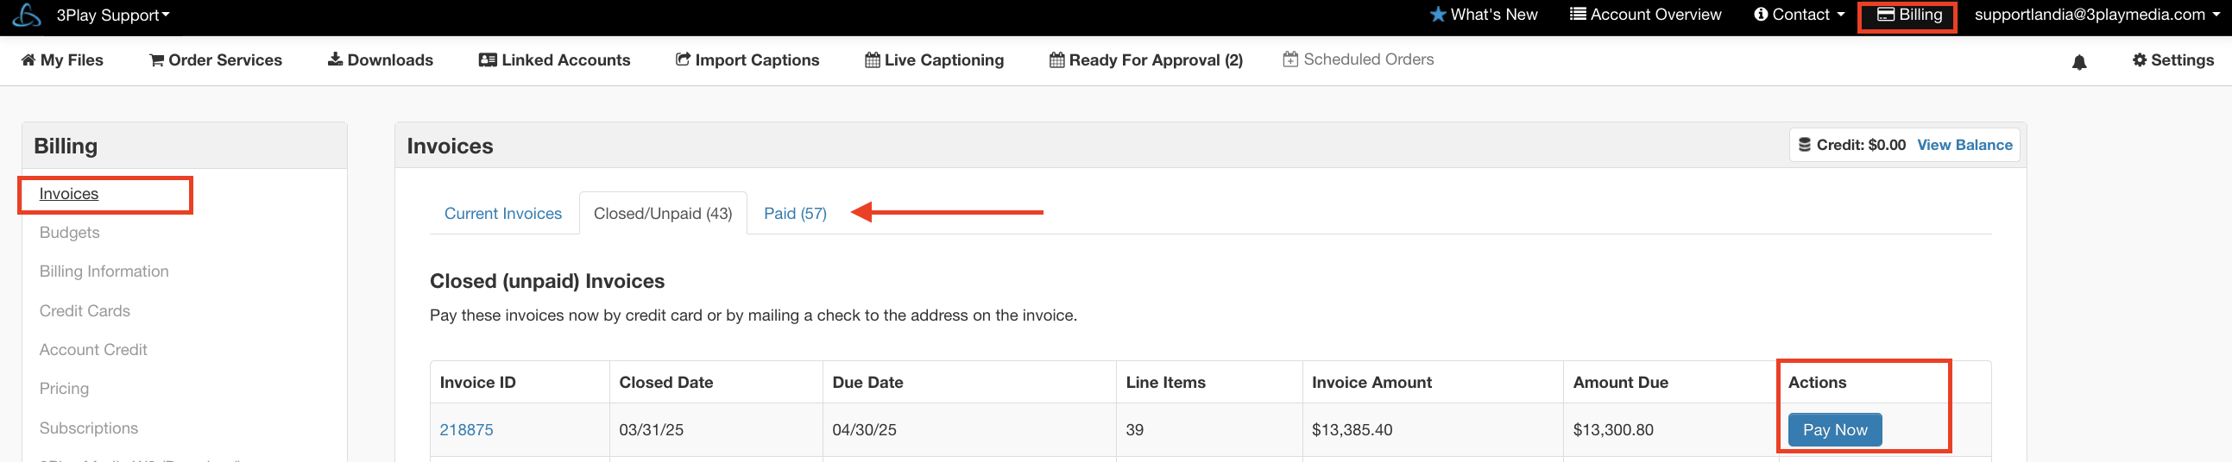Go to My Files home icon

(x=62, y=59)
